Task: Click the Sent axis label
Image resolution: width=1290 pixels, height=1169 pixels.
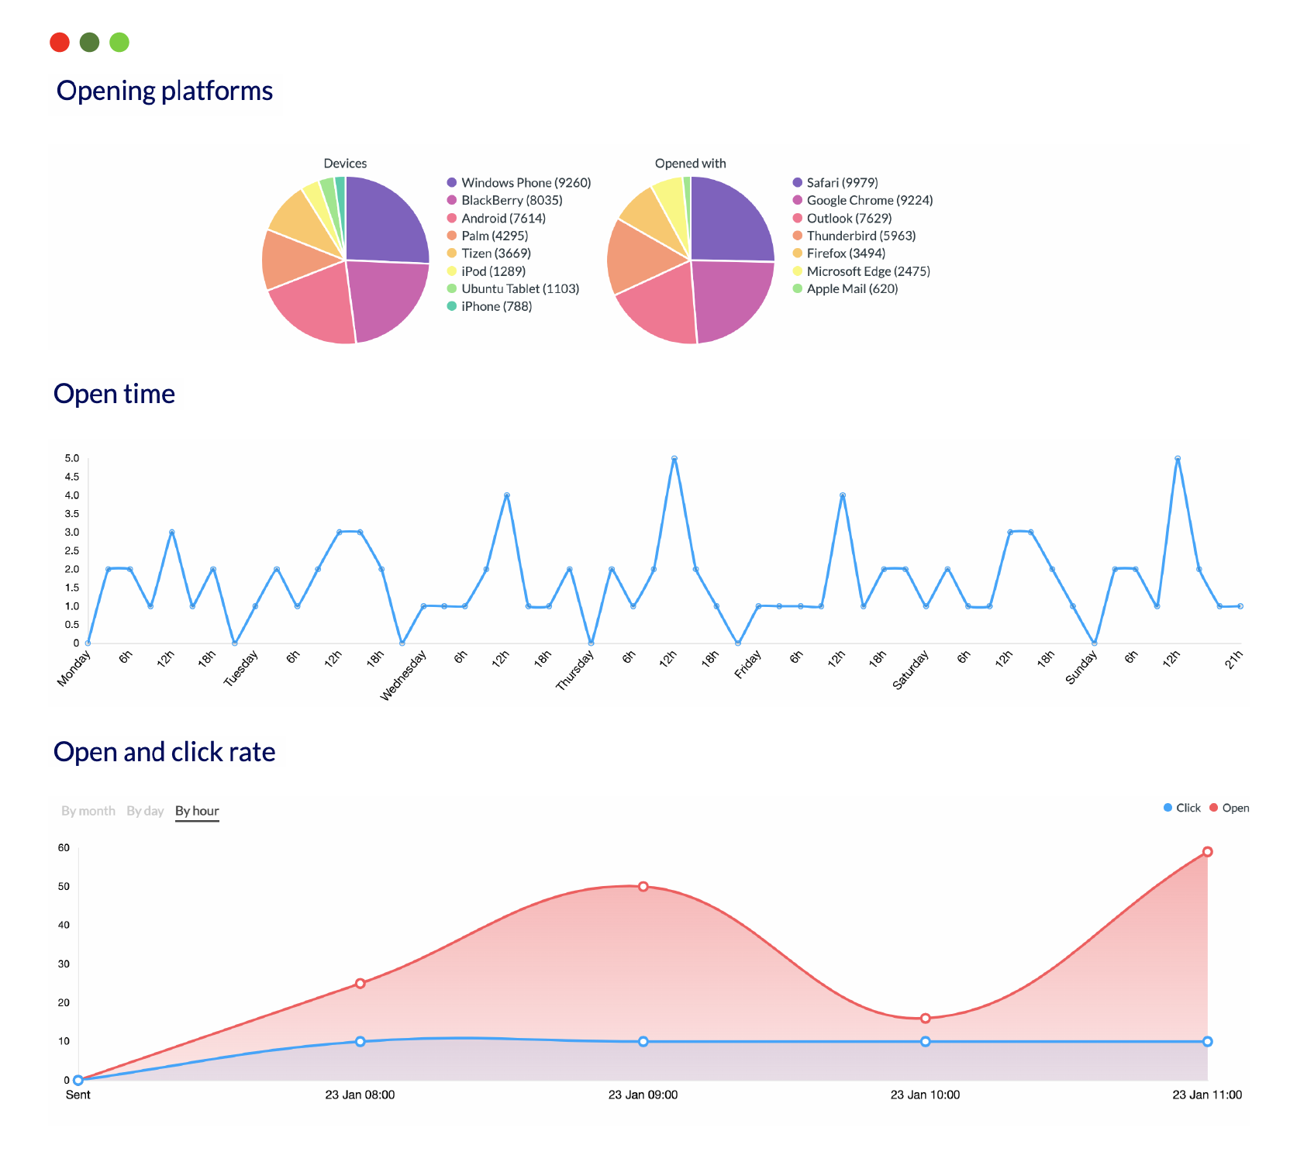Action: [78, 1095]
